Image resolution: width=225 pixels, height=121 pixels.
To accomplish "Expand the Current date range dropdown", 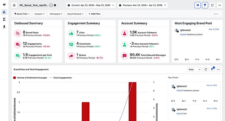I will (x=91, y=5).
